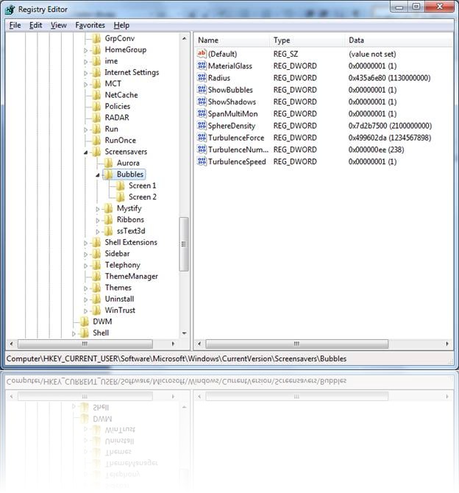
Task: Select the Themes key
Action: click(x=118, y=288)
